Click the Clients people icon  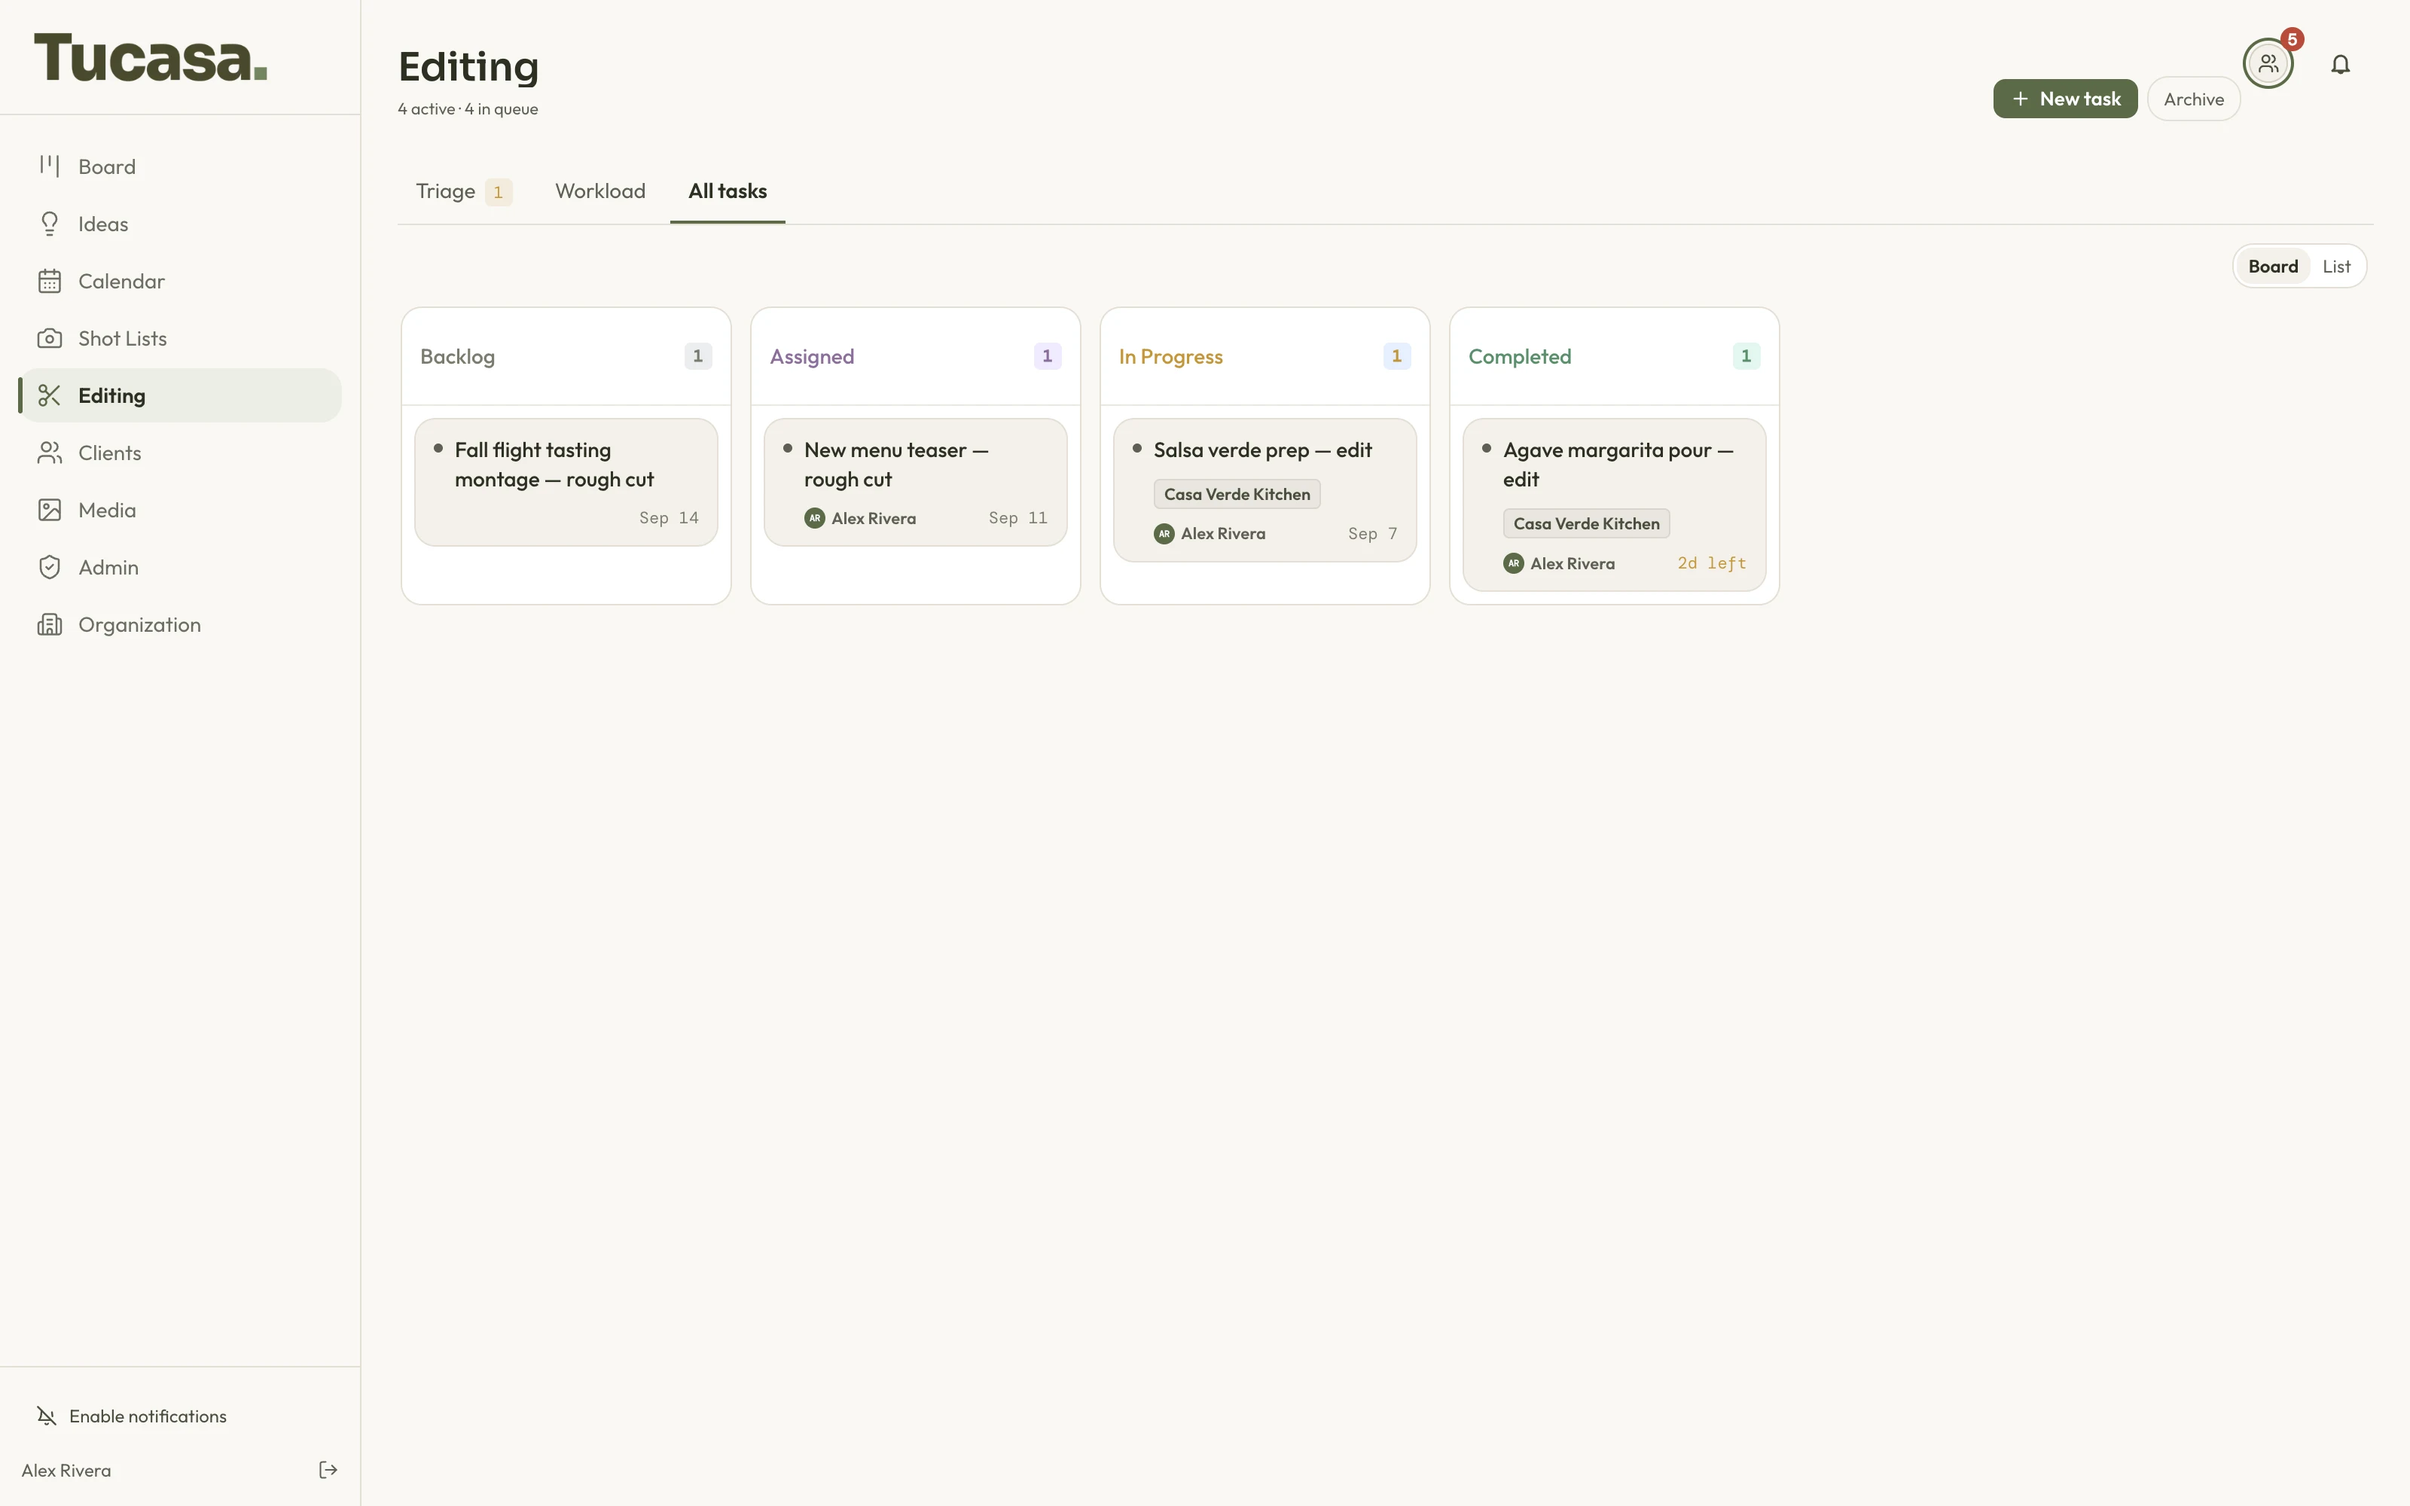(x=50, y=453)
